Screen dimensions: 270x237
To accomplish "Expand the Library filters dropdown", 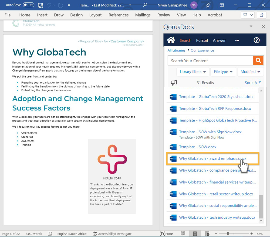I will point(193,72).
